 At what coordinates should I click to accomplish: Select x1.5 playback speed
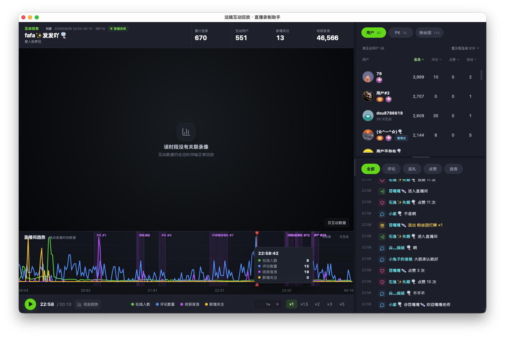coord(304,304)
